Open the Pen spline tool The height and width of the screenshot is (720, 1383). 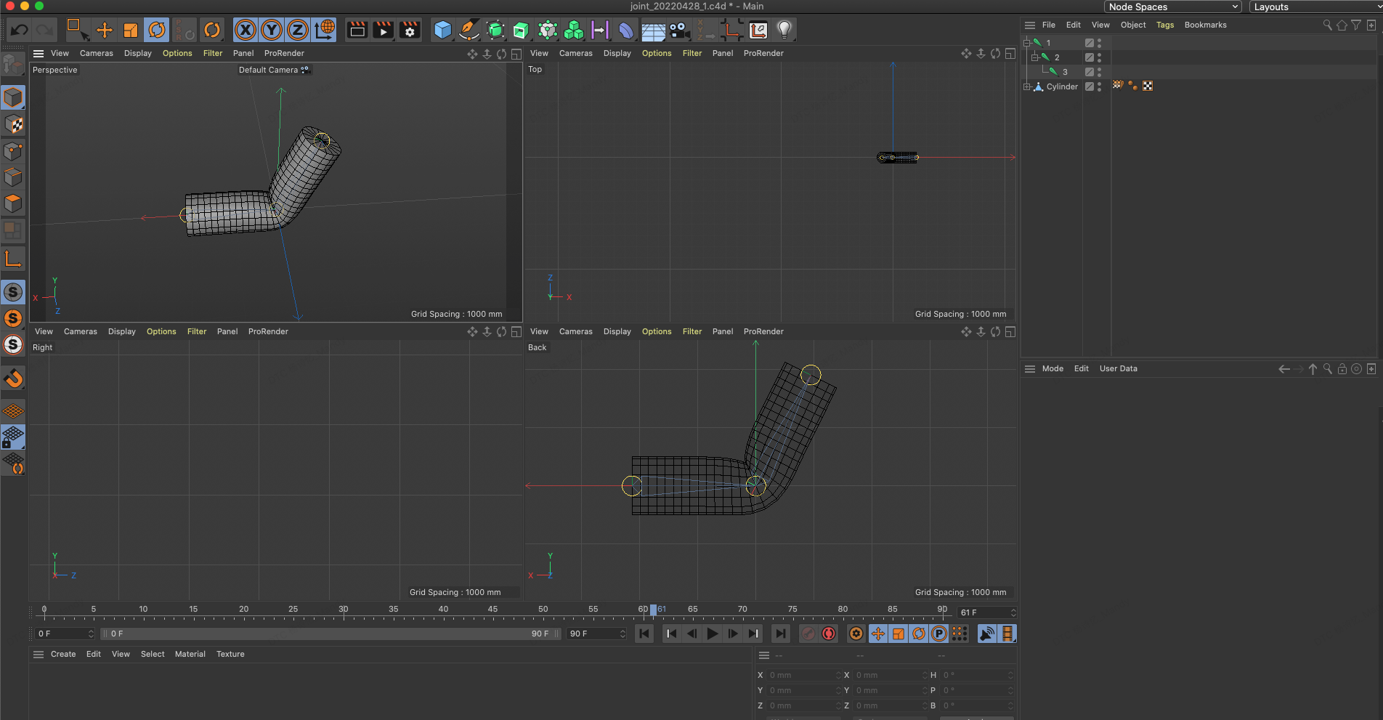pos(469,30)
